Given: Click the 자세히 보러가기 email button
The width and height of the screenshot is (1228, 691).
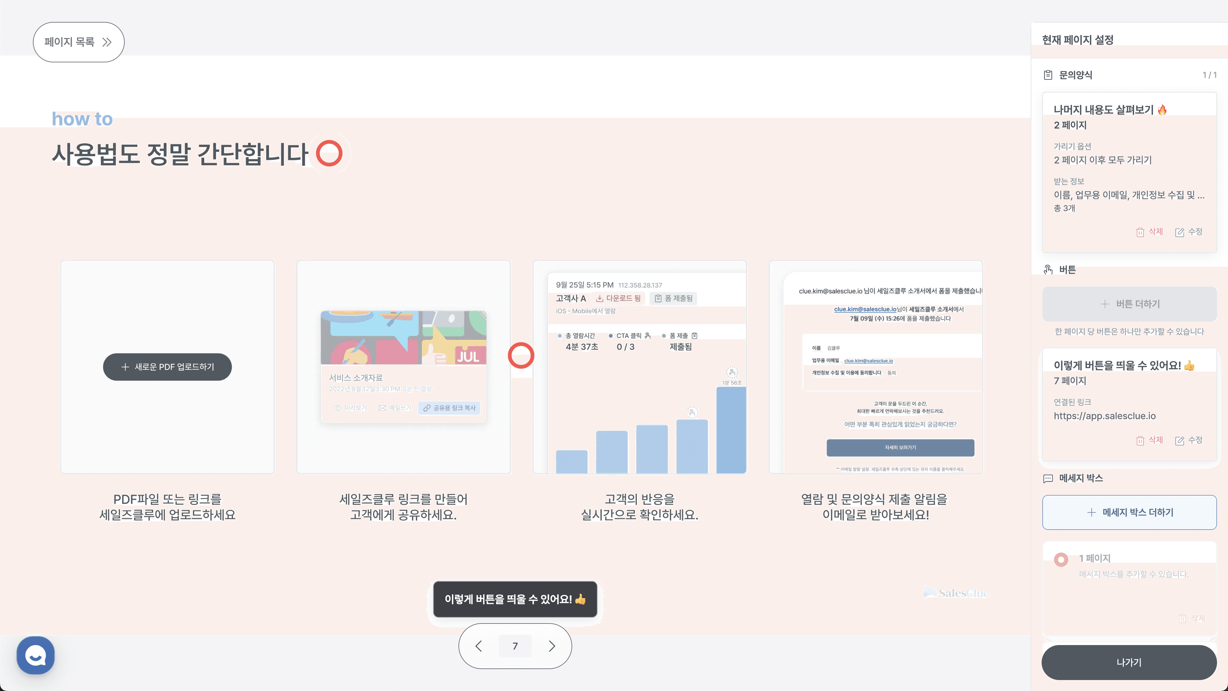Looking at the screenshot, I should click(x=900, y=448).
